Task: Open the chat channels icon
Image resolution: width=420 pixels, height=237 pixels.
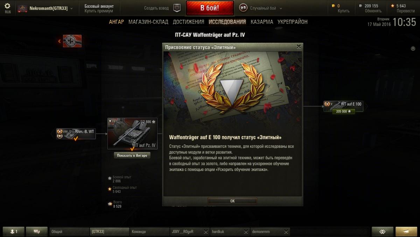Action: (36, 231)
